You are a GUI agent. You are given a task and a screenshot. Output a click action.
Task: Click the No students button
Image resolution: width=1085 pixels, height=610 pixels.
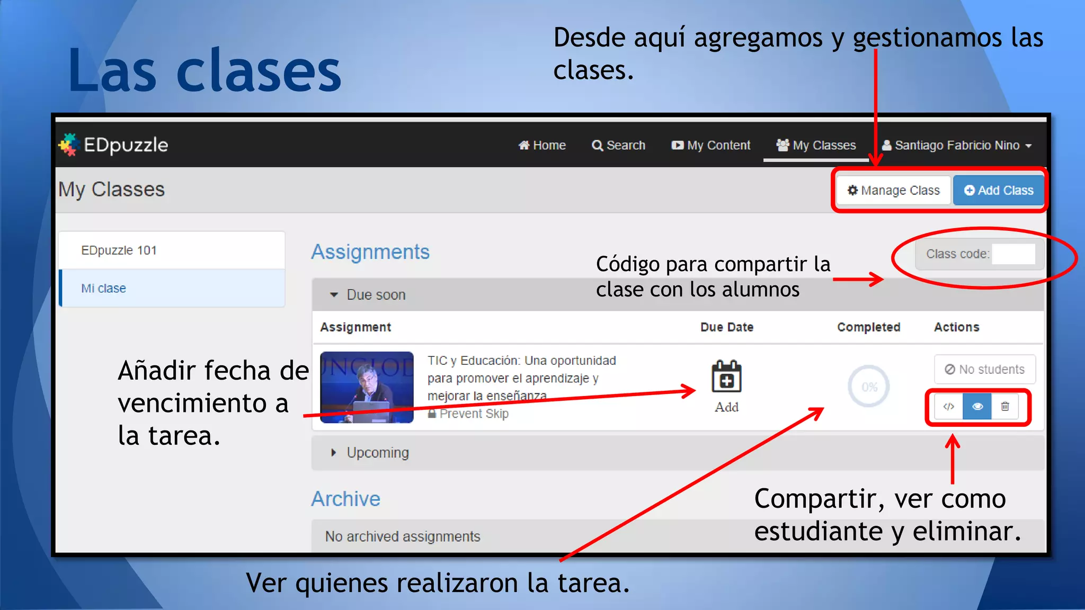[985, 369]
